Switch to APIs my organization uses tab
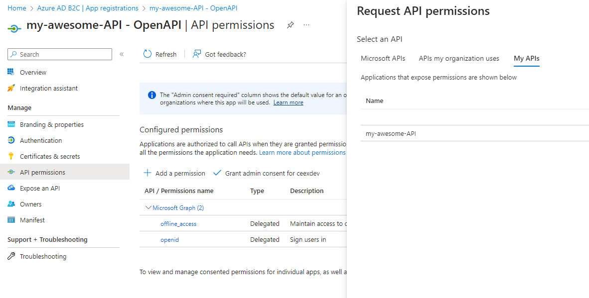Image resolution: width=589 pixels, height=298 pixels. (x=459, y=59)
